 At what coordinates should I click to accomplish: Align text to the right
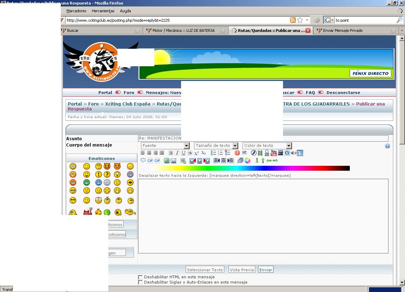(x=155, y=153)
